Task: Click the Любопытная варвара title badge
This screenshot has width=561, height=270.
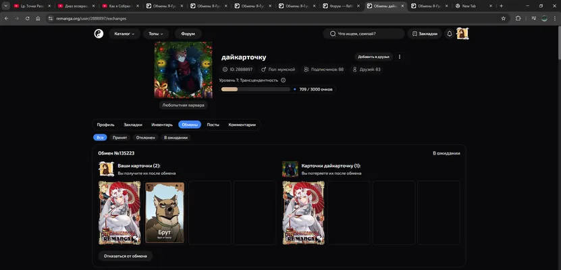Action: click(x=183, y=105)
